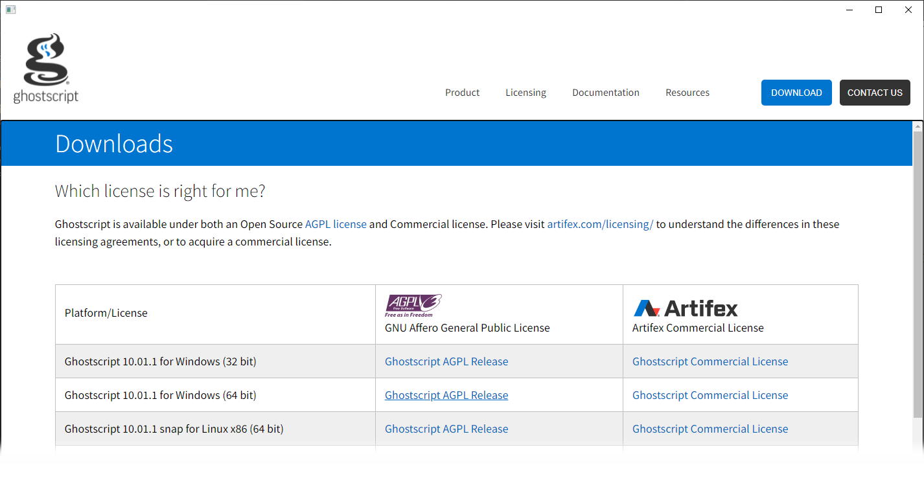Click the application icon in the title bar
The image size is (924, 478).
click(10, 9)
